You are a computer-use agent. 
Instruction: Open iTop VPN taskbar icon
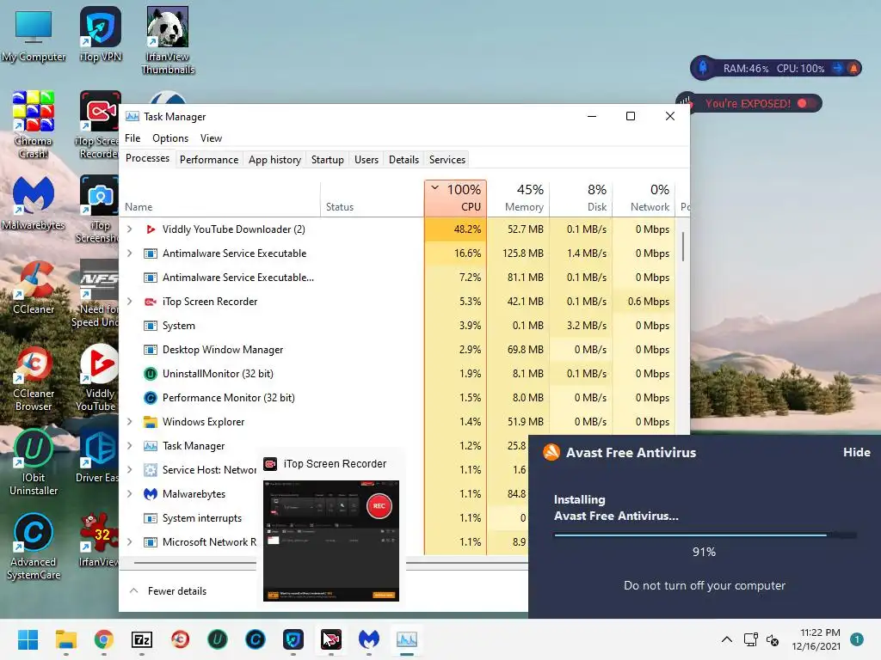point(293,639)
